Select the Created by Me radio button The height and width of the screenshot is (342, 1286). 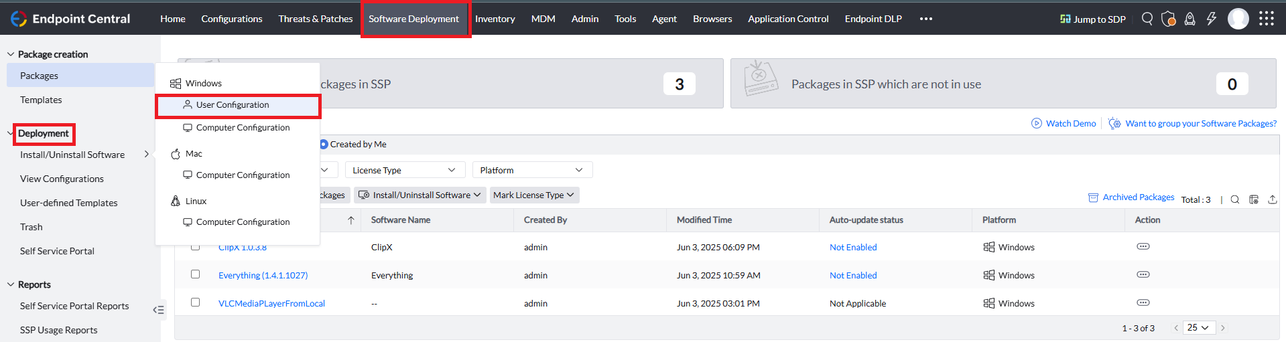pos(324,144)
